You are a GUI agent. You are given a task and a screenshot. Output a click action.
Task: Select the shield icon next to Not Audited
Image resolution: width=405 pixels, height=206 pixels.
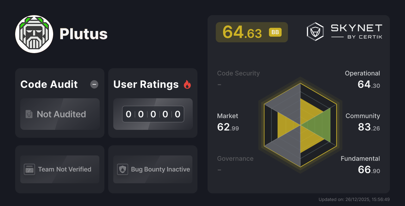pyautogui.click(x=29, y=114)
